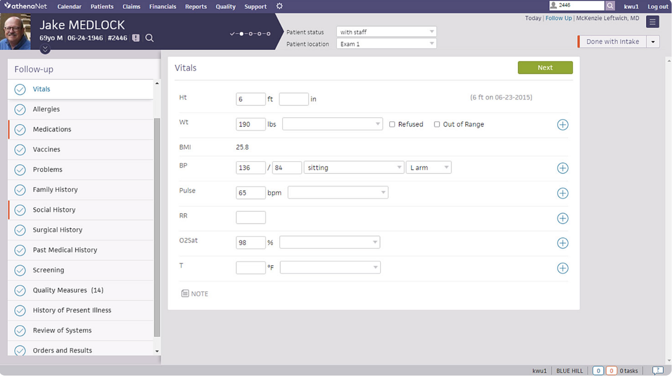672x377 pixels.
Task: Click the blue task counter badge
Action: coord(598,371)
